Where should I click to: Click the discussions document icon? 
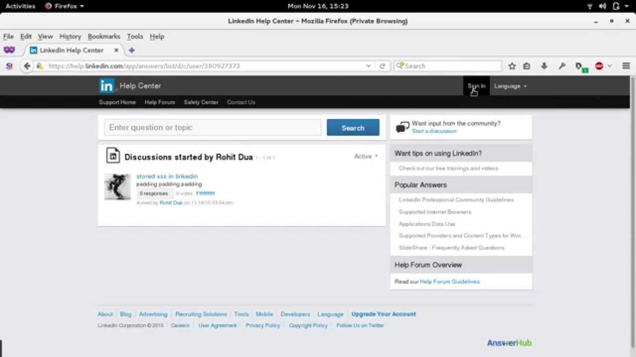click(x=113, y=156)
